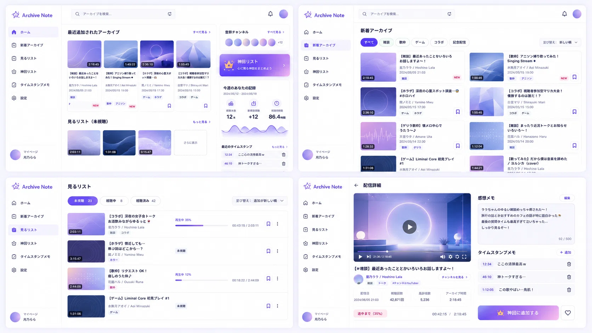
Task: Open the three-dot menu on the 【歌枠】リクエストOK！ row
Action: 278,279
